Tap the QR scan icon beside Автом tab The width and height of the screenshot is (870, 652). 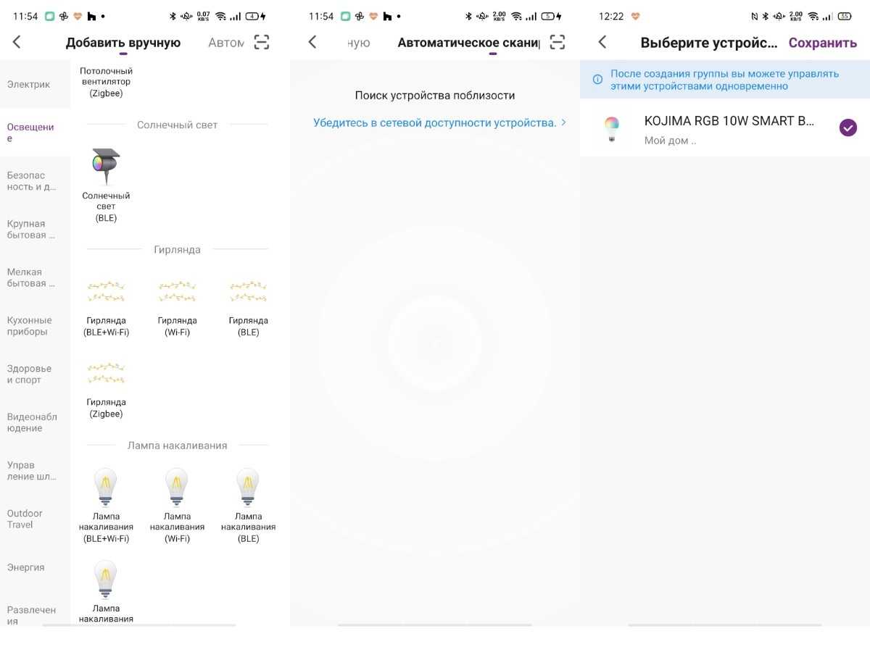click(262, 42)
